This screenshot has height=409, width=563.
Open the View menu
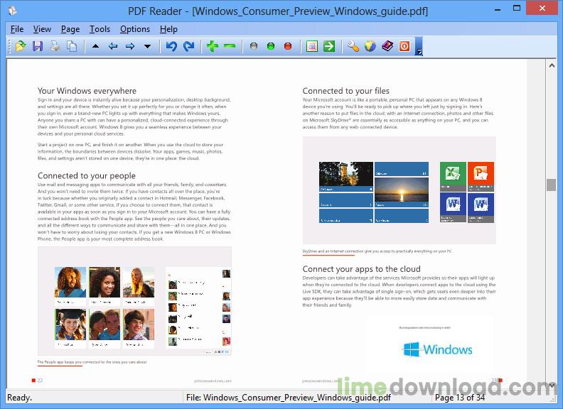42,29
